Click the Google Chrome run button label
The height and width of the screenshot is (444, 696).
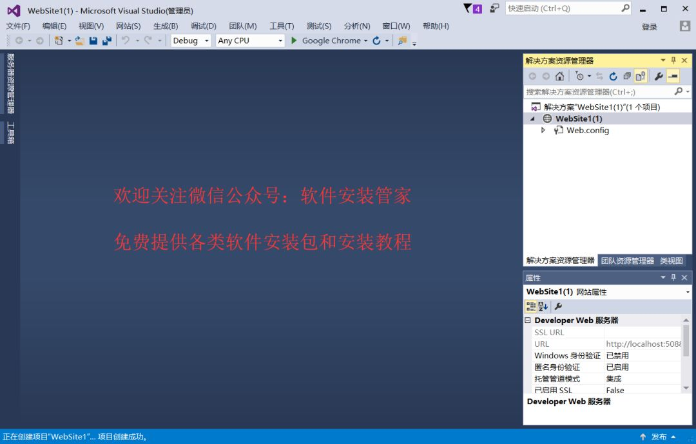point(331,41)
